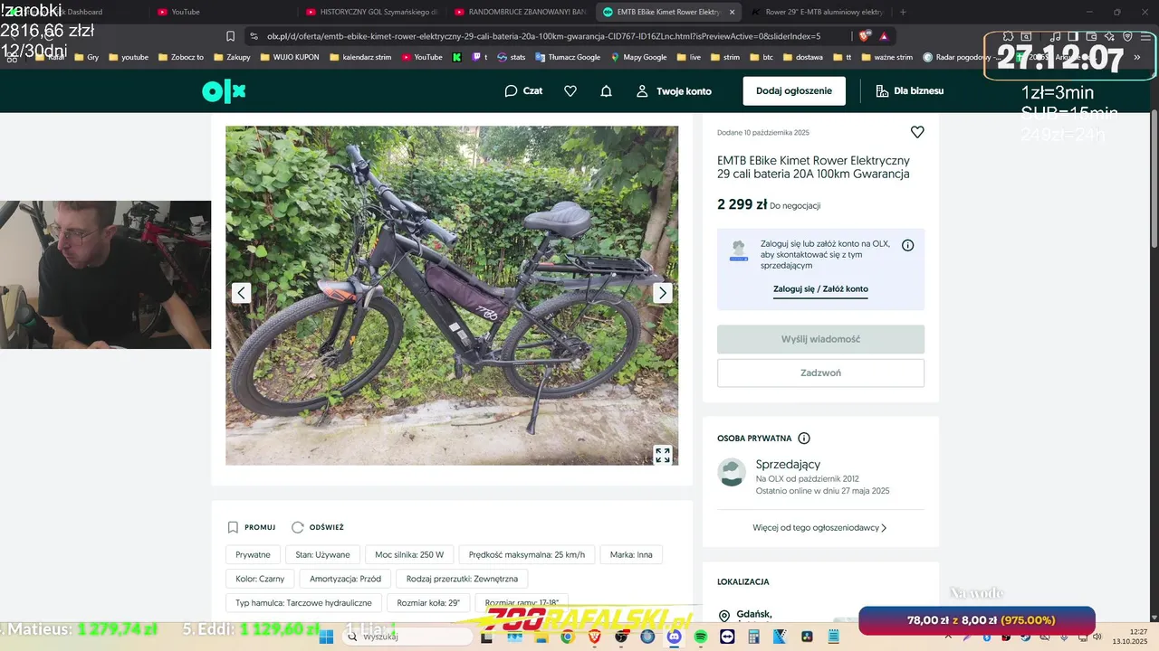
Task: Open Twoje konto account menu
Action: (x=674, y=91)
